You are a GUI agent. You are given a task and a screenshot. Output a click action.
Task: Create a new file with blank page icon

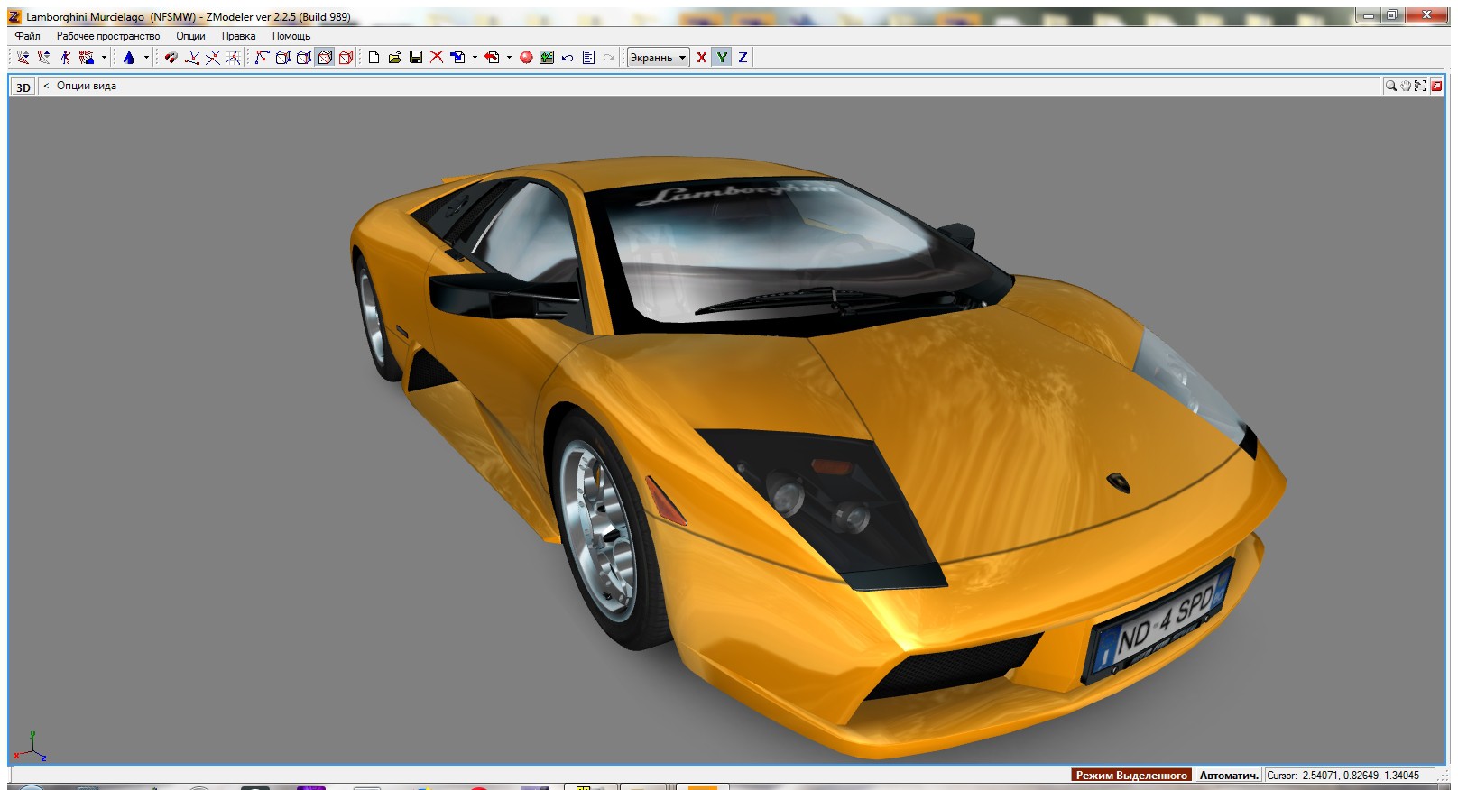pos(374,57)
